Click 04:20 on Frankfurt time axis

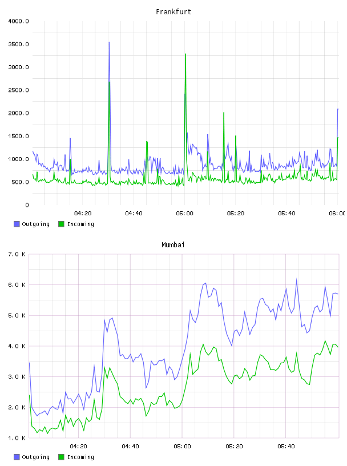[83, 214]
